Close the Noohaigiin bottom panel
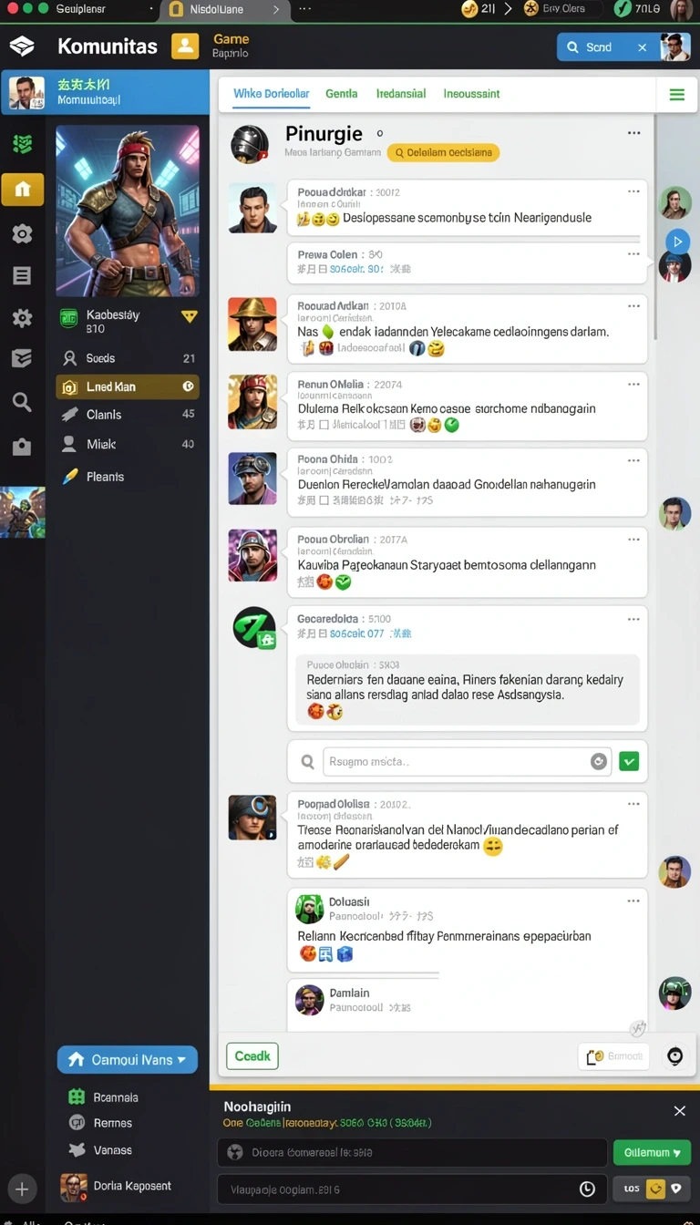This screenshot has width=700, height=1225. point(680,1110)
